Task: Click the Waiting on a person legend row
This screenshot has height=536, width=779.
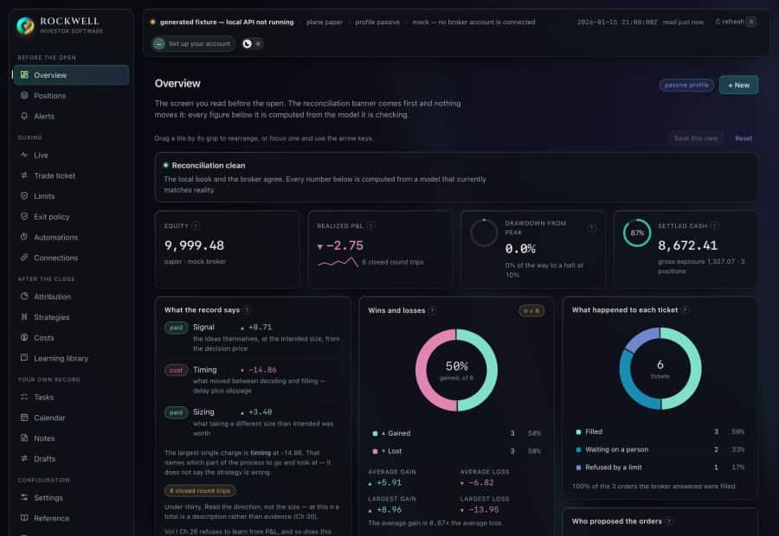Action: (660, 450)
